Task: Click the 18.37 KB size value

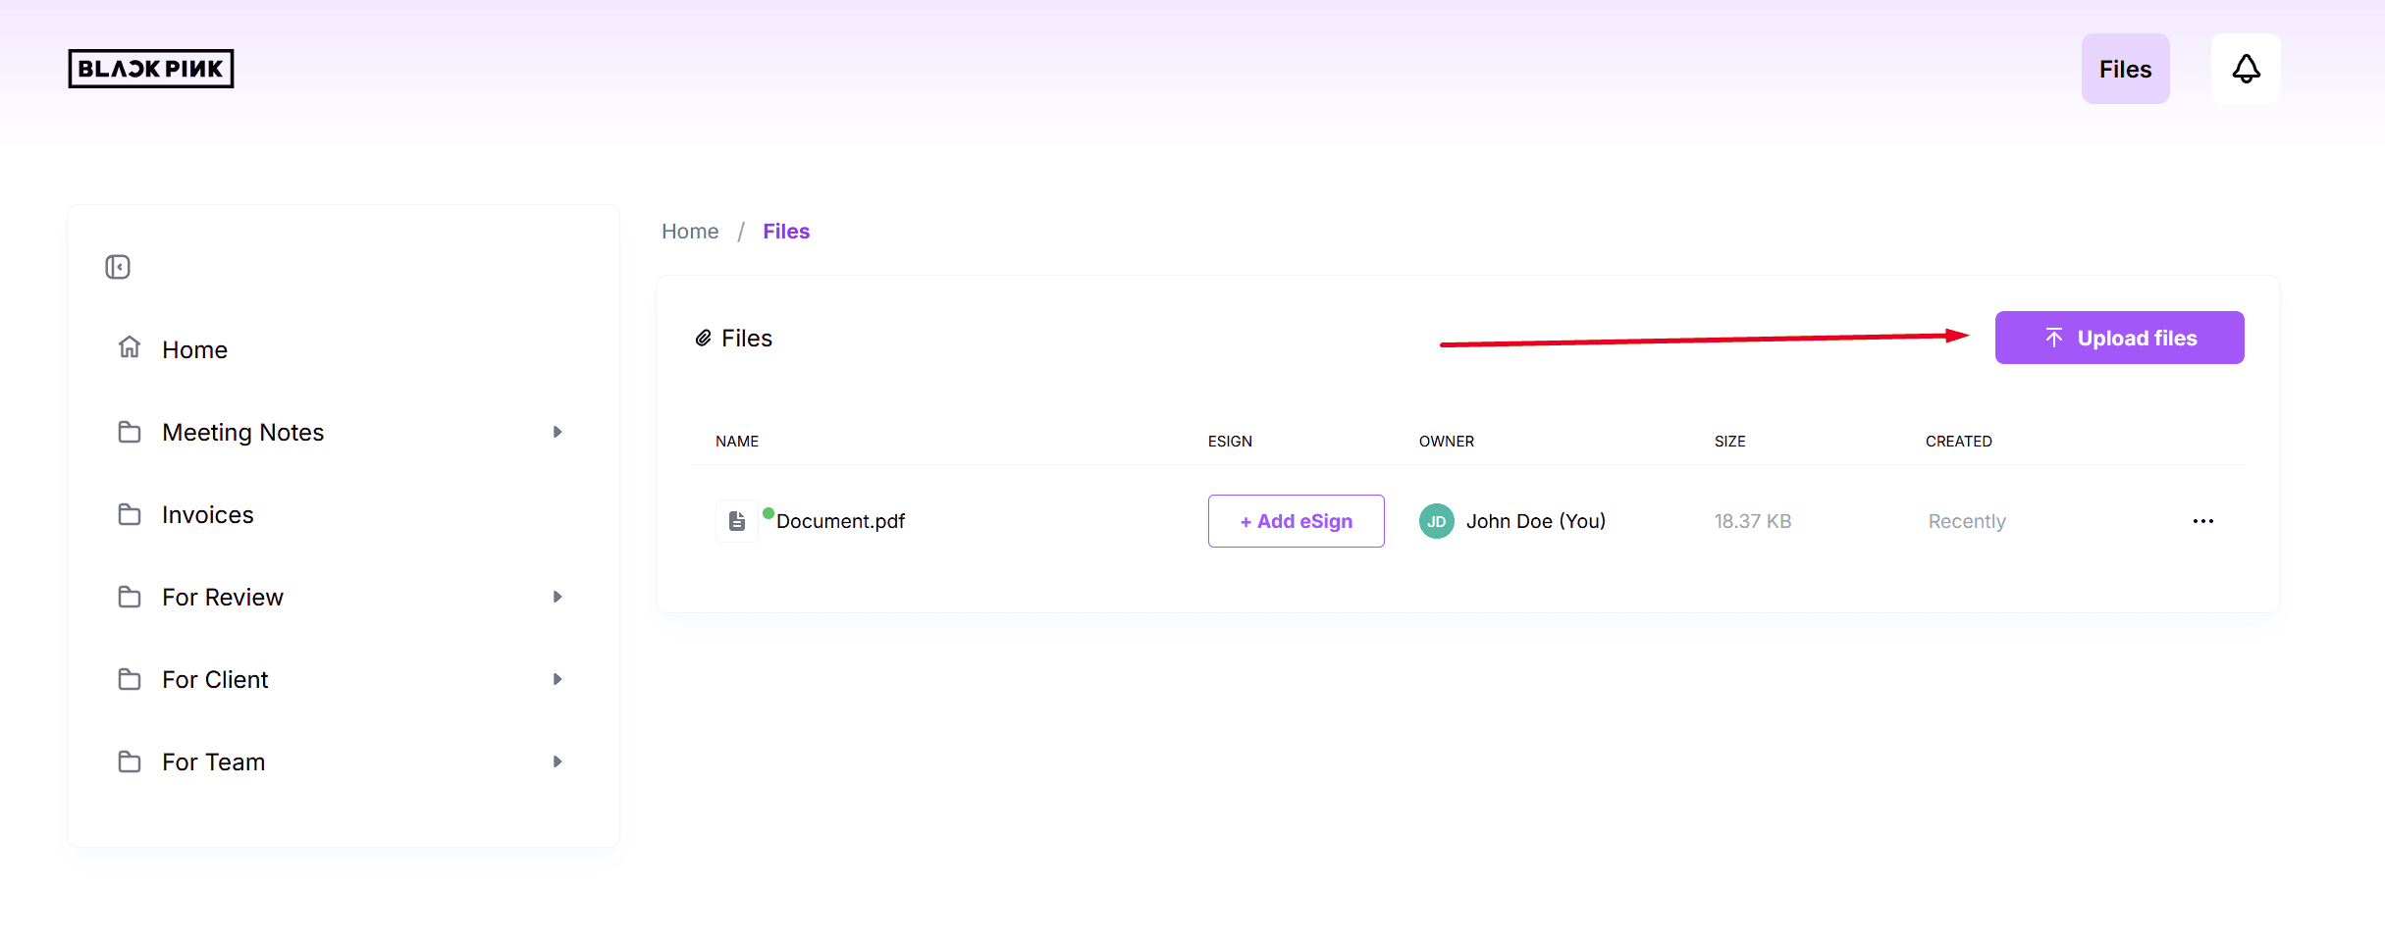Action: [1753, 521]
